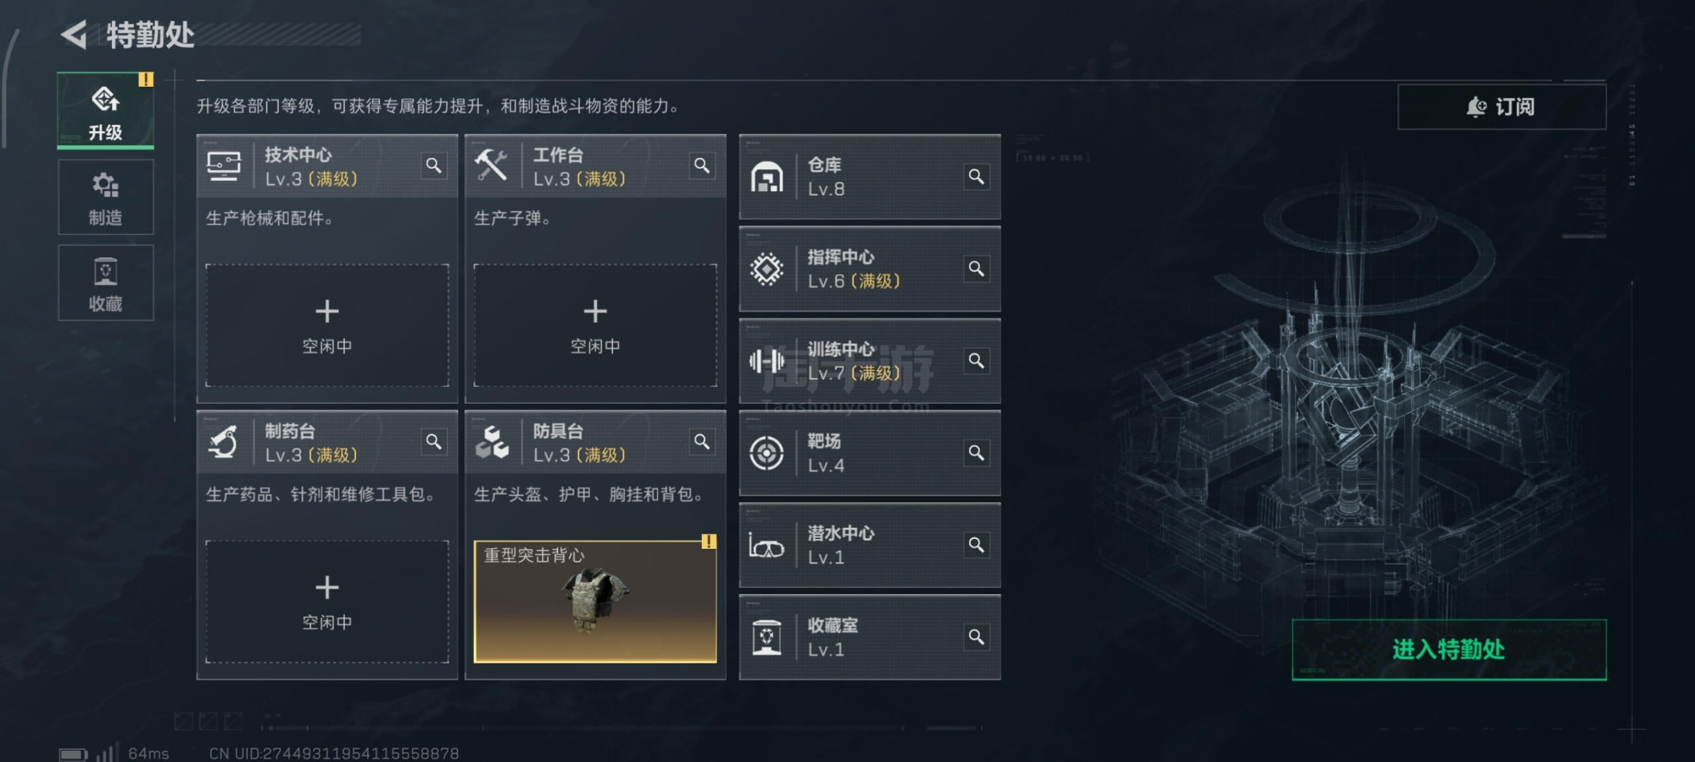The width and height of the screenshot is (1695, 762).
Task: Open the magnifier on 制药台
Action: (434, 442)
